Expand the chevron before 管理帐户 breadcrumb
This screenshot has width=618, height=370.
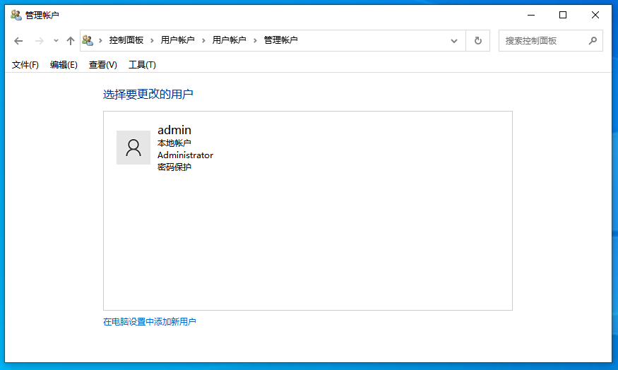tap(255, 41)
